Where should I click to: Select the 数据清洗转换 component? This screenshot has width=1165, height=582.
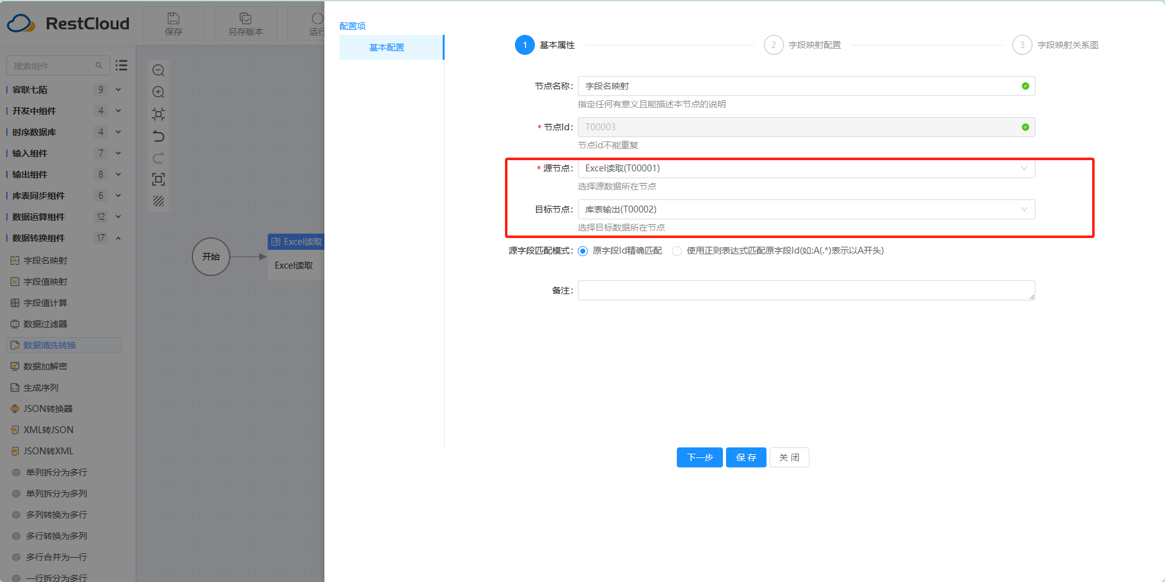pos(64,345)
